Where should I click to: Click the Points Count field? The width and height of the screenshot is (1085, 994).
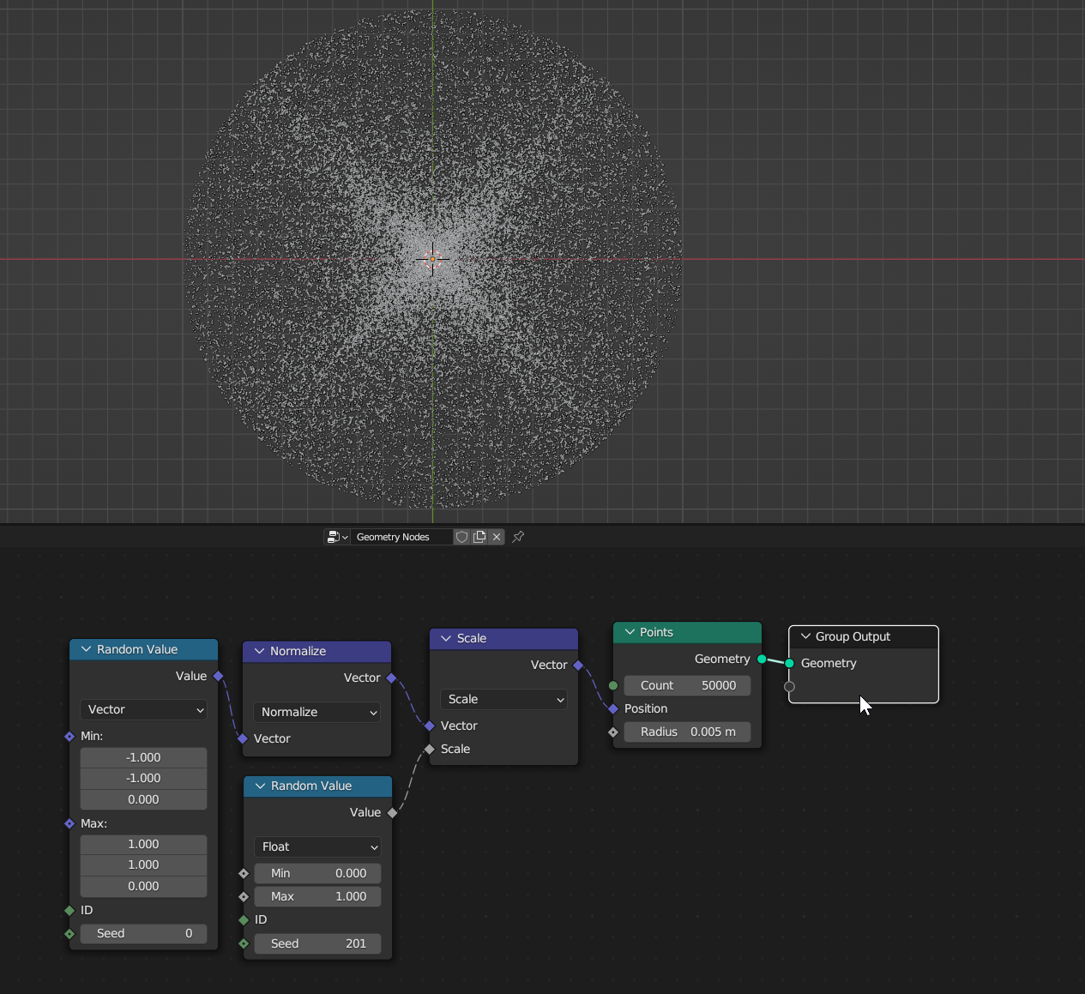687,685
